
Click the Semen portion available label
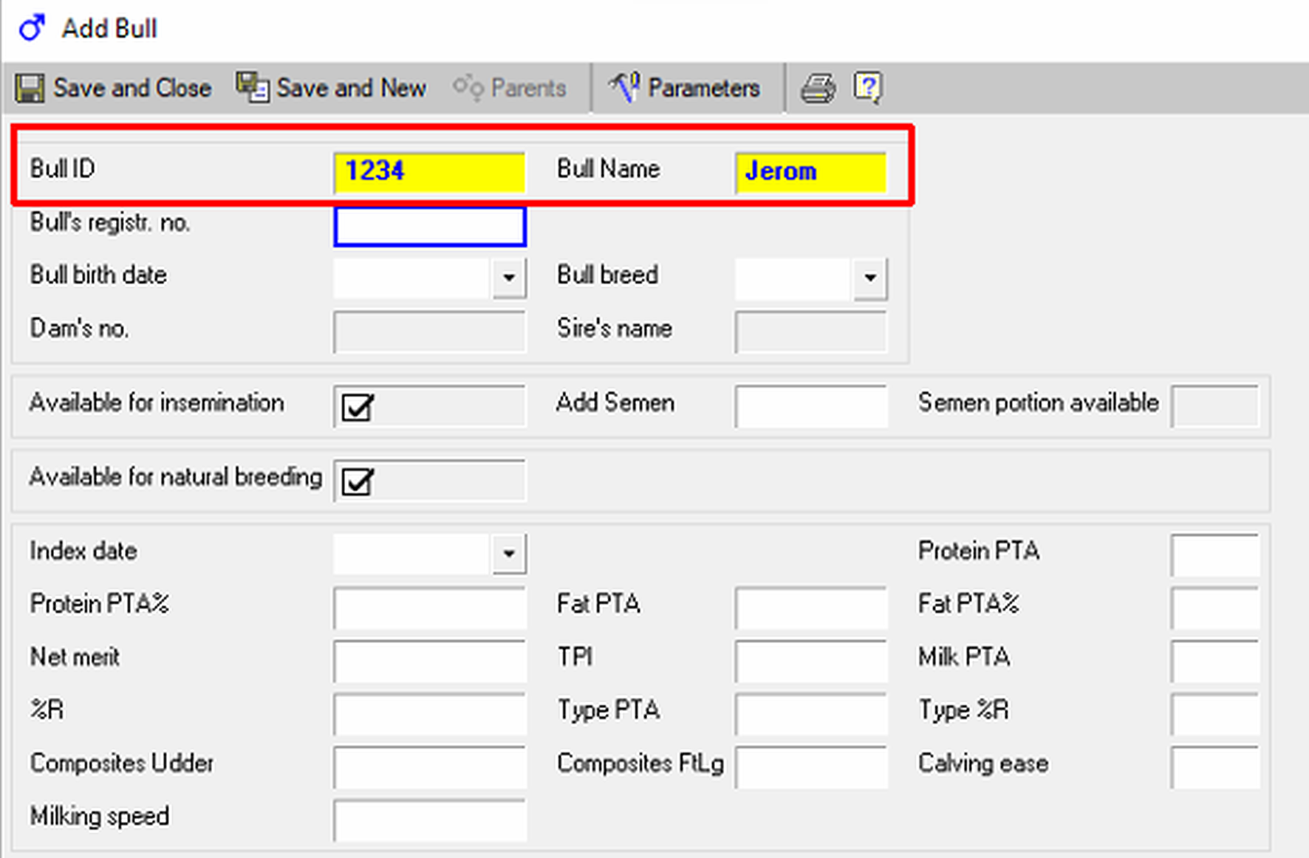(x=1038, y=403)
